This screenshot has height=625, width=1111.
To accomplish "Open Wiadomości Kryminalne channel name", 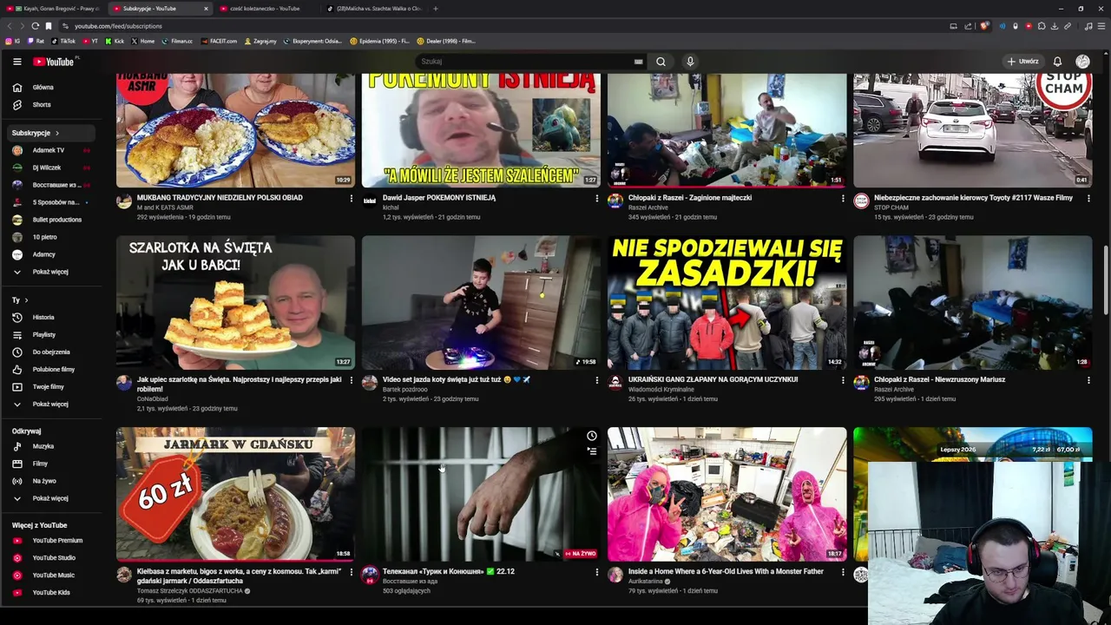I will point(661,389).
